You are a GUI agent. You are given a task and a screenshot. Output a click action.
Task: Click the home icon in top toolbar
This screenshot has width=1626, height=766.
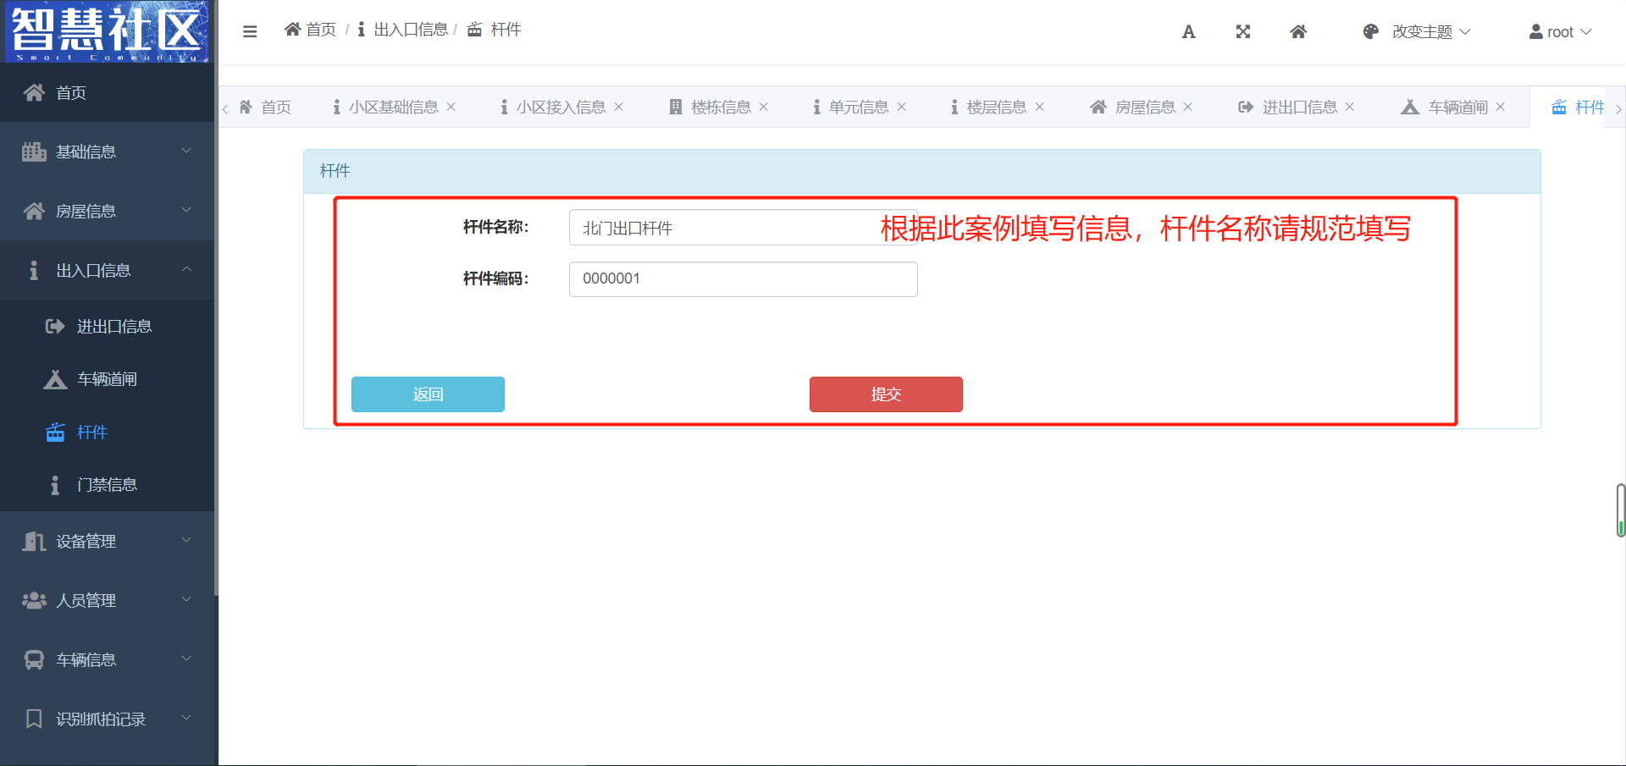[x=1297, y=32]
